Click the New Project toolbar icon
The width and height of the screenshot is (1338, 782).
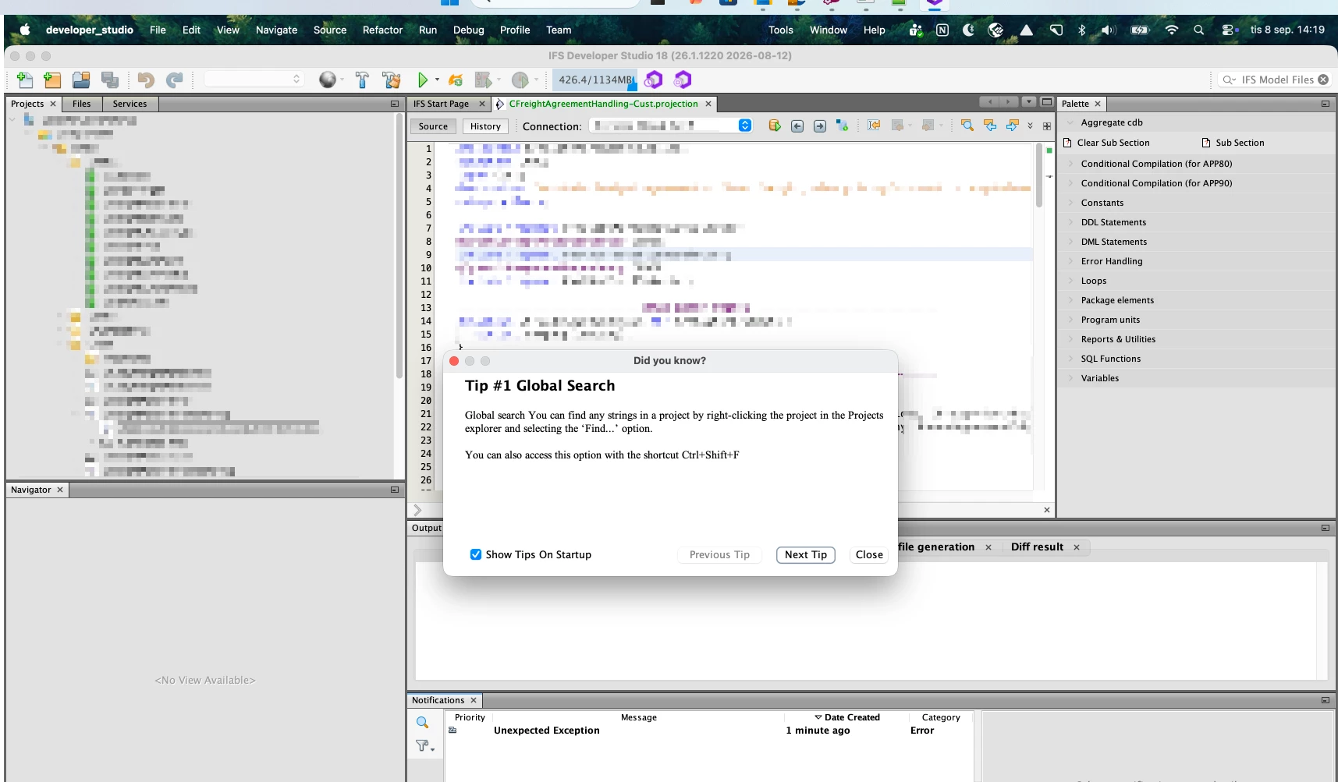(52, 80)
